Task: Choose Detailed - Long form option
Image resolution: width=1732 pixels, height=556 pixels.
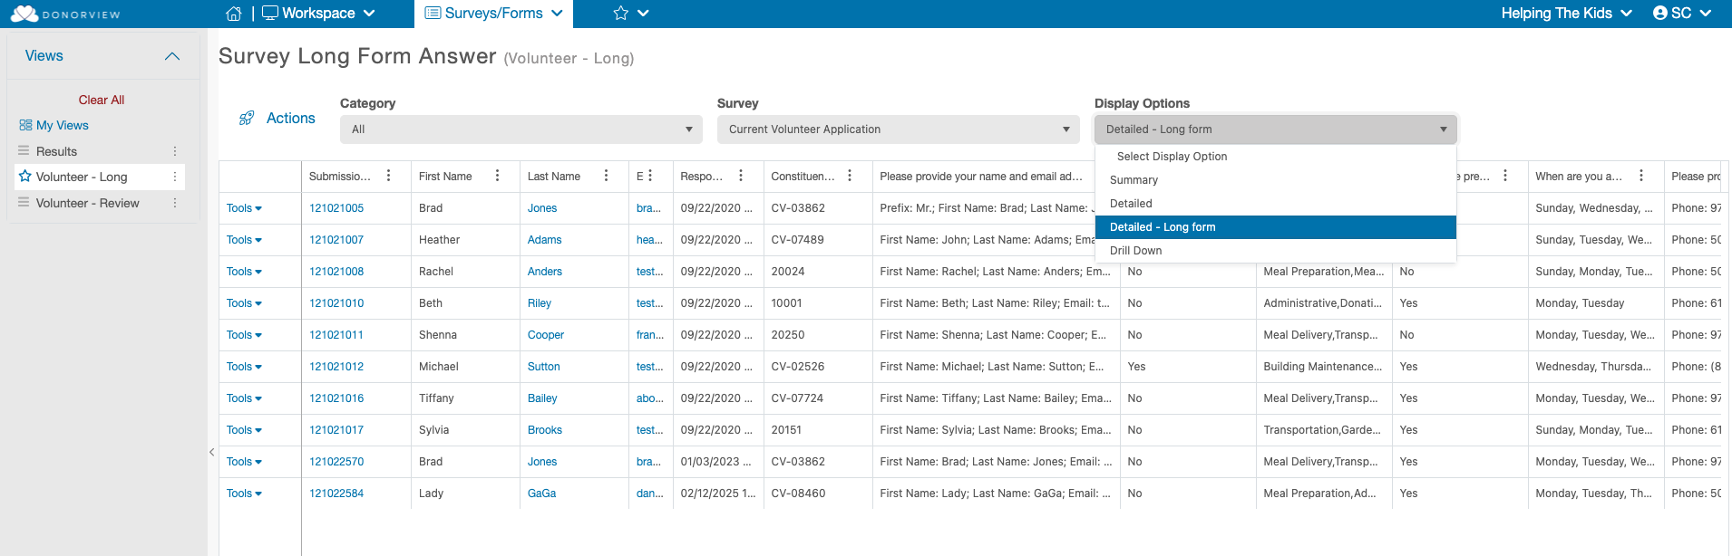Action: (1276, 227)
